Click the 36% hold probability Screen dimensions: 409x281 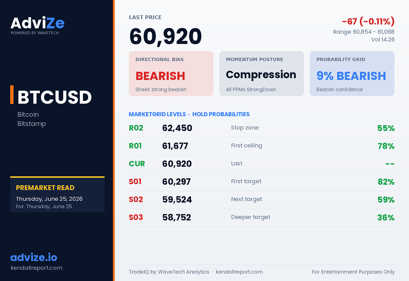(386, 218)
